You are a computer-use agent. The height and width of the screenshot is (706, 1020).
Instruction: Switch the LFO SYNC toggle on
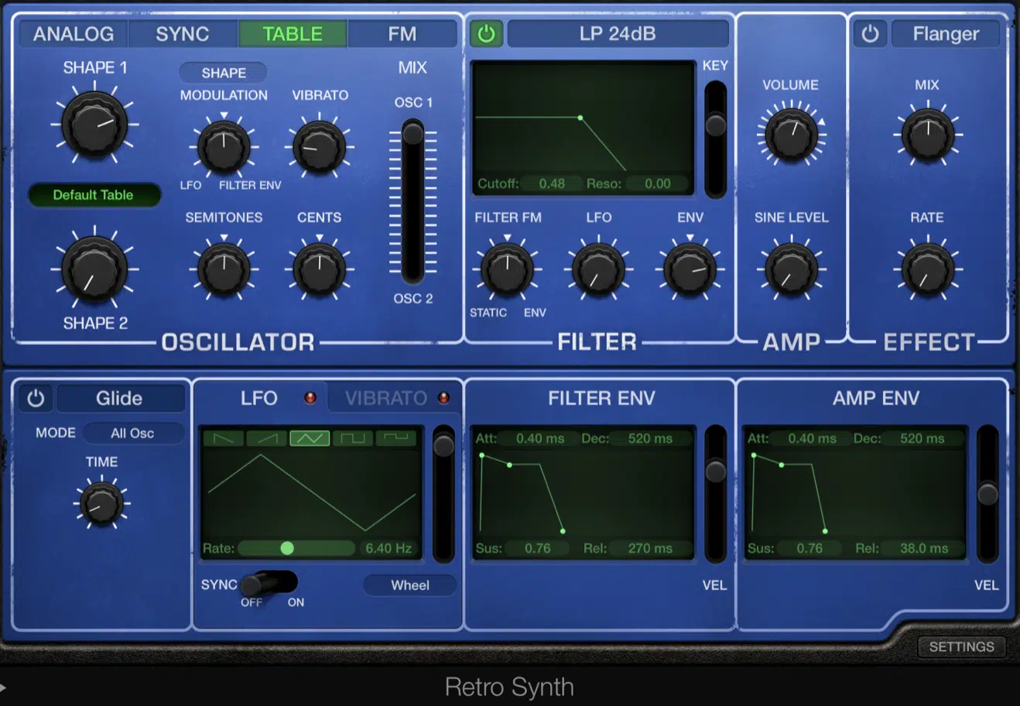(x=269, y=584)
